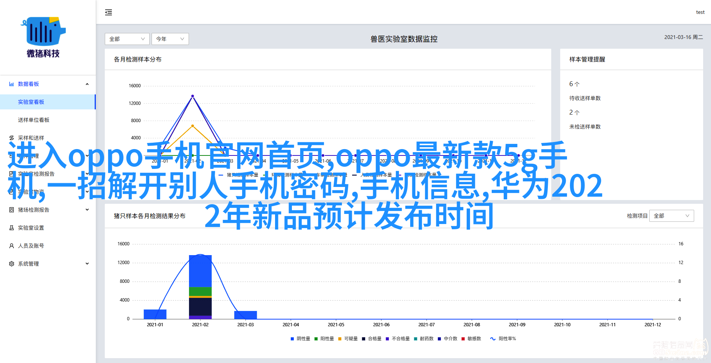Open 人员及账号 via its user icon
This screenshot has height=363, width=711.
(12, 246)
